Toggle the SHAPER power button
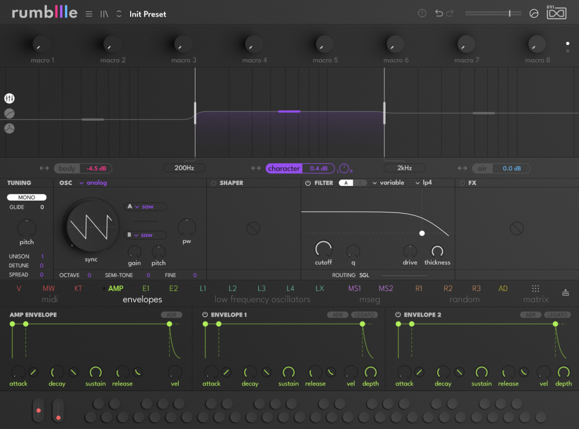Viewport: 579px width, 429px height. [x=213, y=183]
